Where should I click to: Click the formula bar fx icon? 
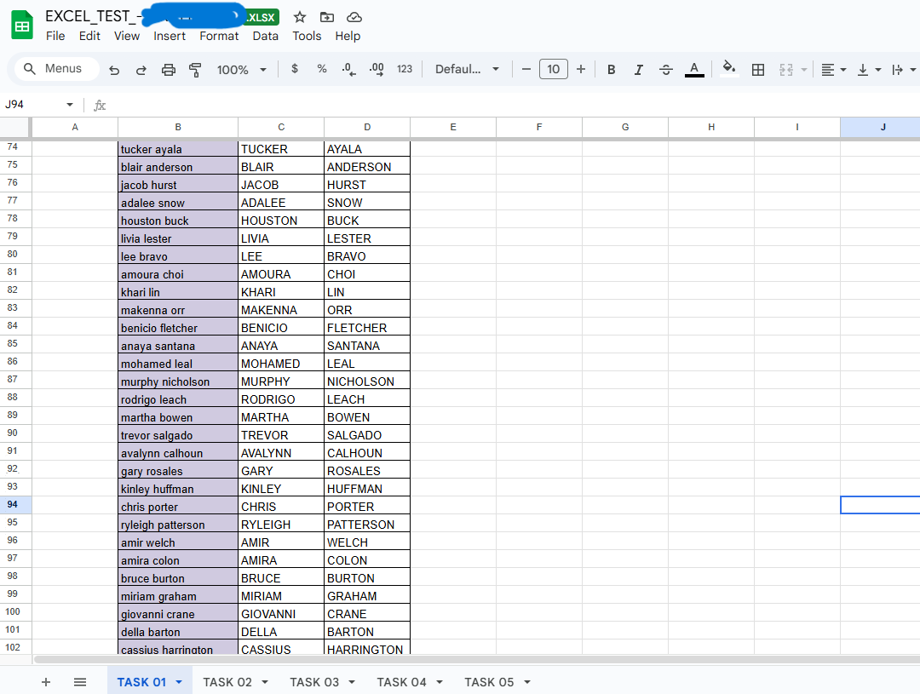tap(100, 105)
